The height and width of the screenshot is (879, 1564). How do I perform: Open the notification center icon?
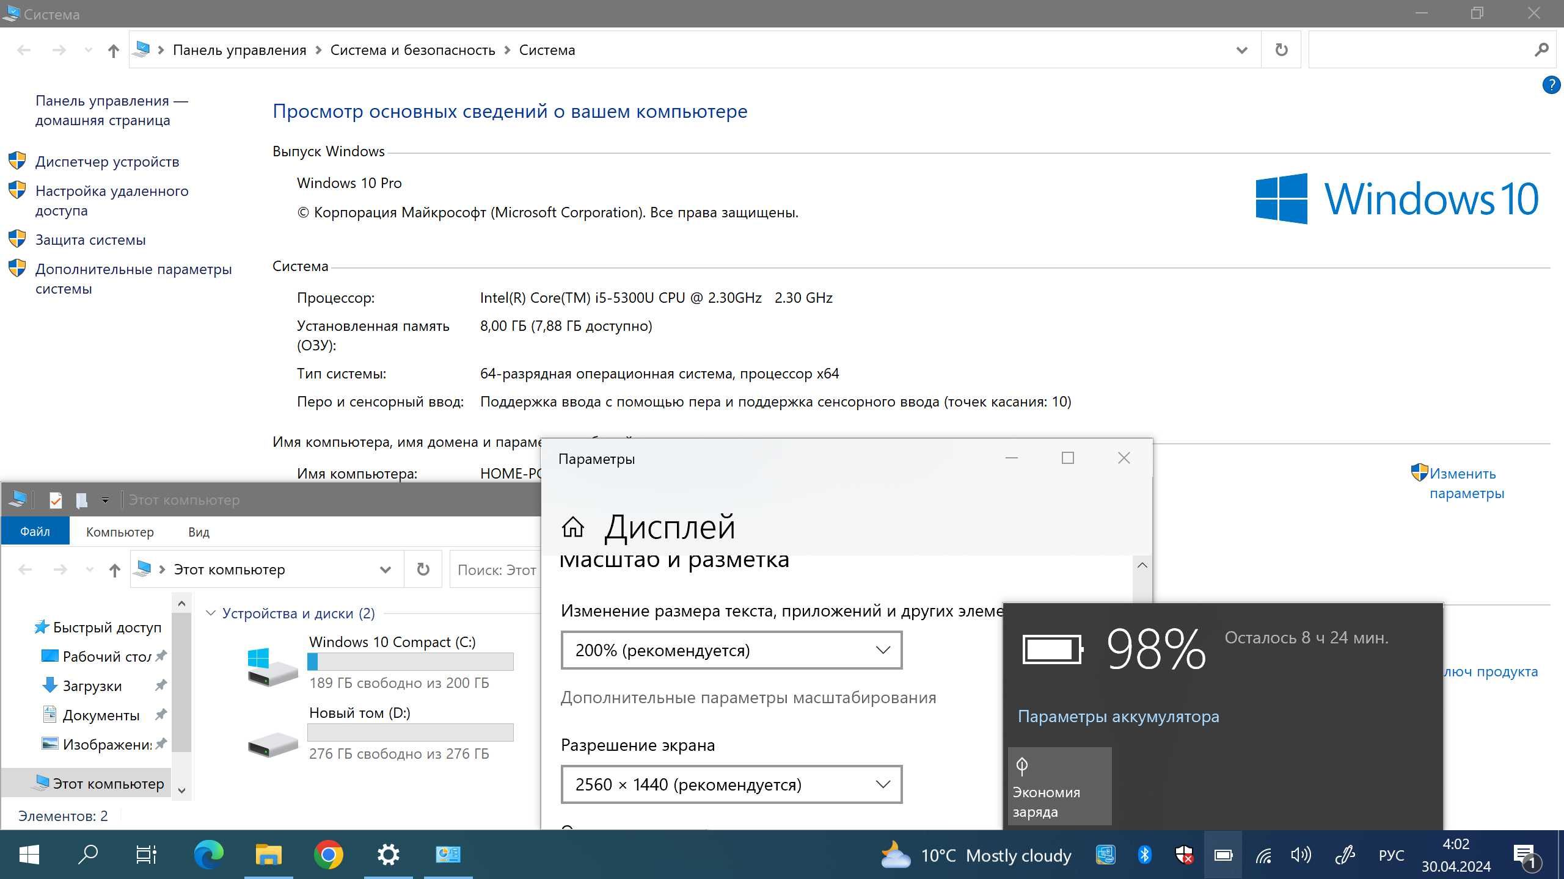[1525, 856]
